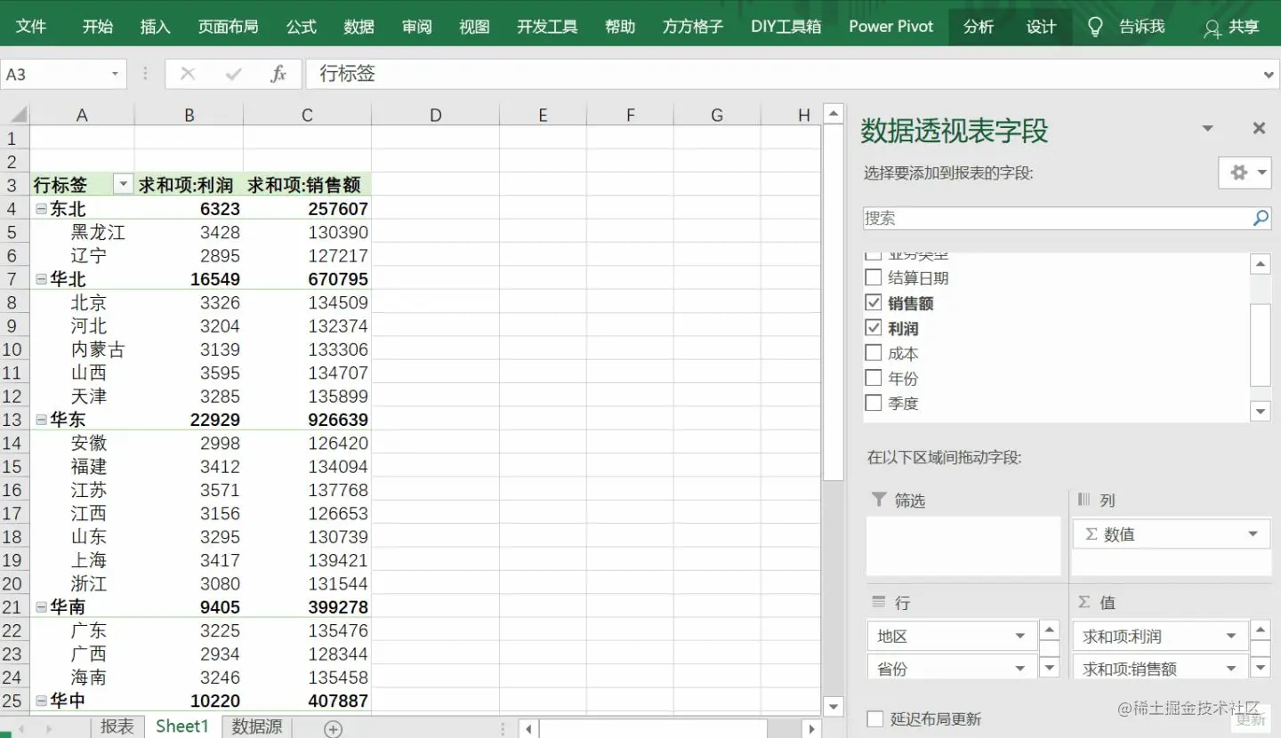Open the 数值 field dropdown in columns area

point(1253,534)
